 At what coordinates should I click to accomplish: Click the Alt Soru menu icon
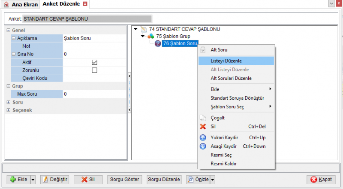[x=203, y=50]
